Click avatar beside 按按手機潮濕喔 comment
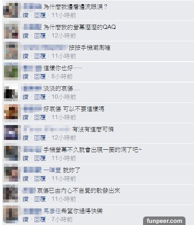The height and width of the screenshot is (225, 194). pos(11,51)
